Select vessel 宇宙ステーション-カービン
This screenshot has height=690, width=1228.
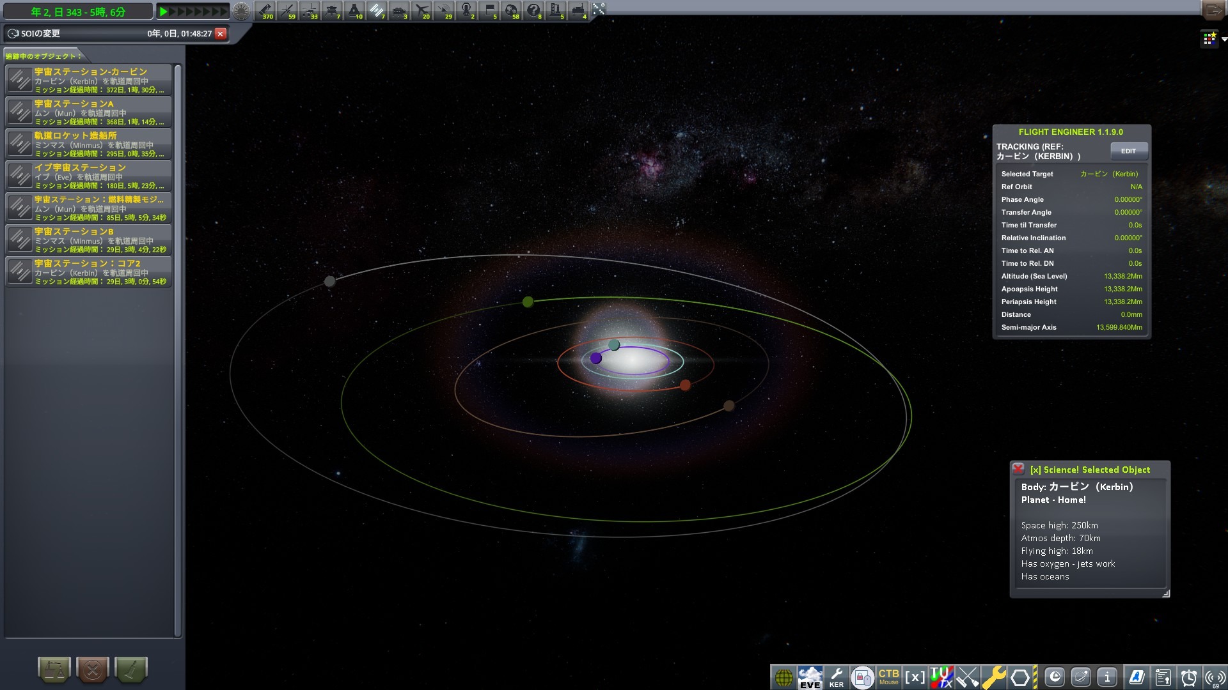tap(88, 80)
